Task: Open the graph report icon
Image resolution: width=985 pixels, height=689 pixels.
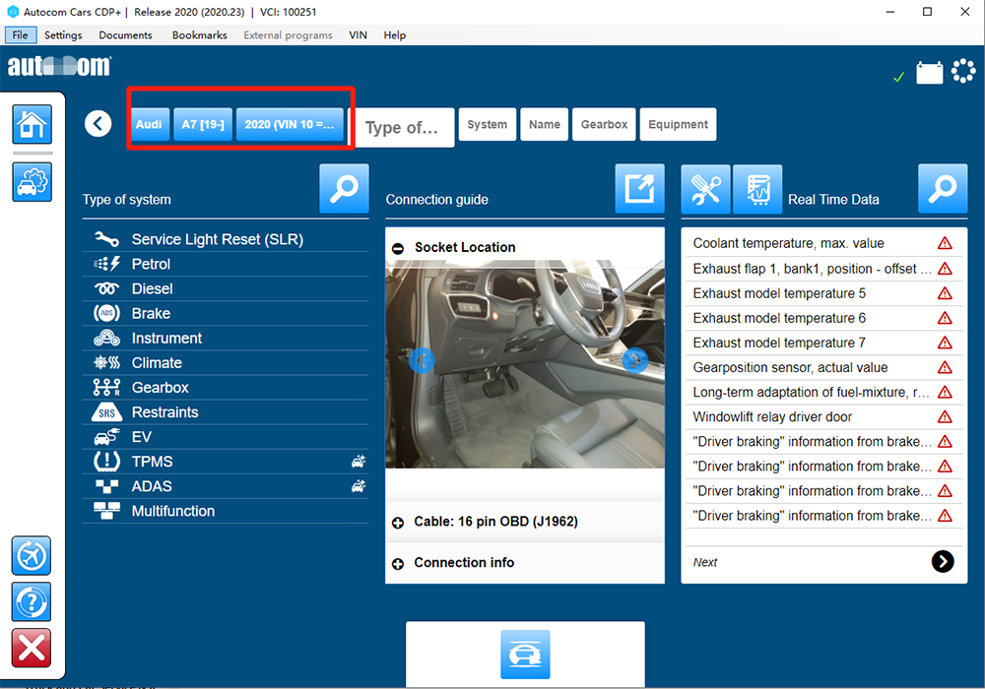Action: pos(756,190)
